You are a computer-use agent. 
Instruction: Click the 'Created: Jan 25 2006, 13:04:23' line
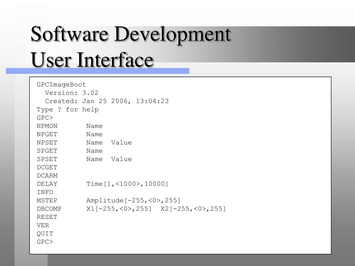tap(107, 101)
